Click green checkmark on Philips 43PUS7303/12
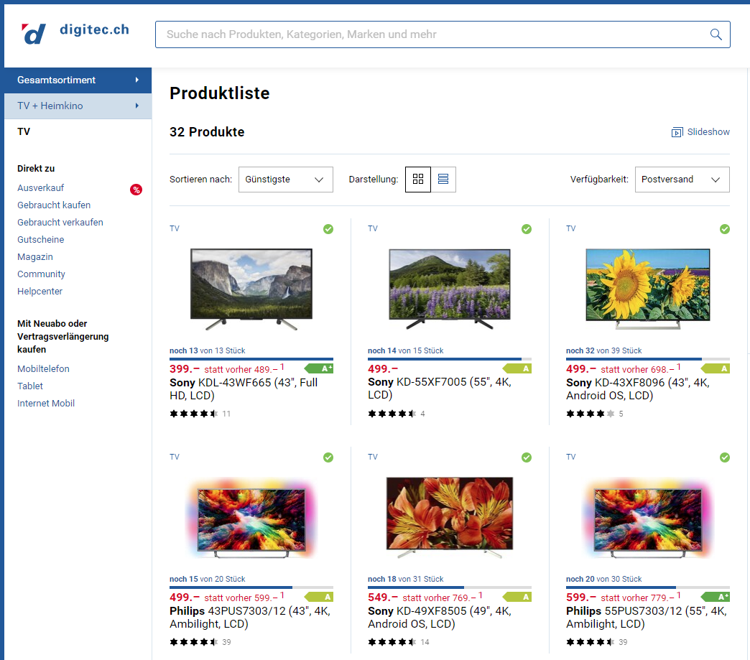 tap(328, 457)
